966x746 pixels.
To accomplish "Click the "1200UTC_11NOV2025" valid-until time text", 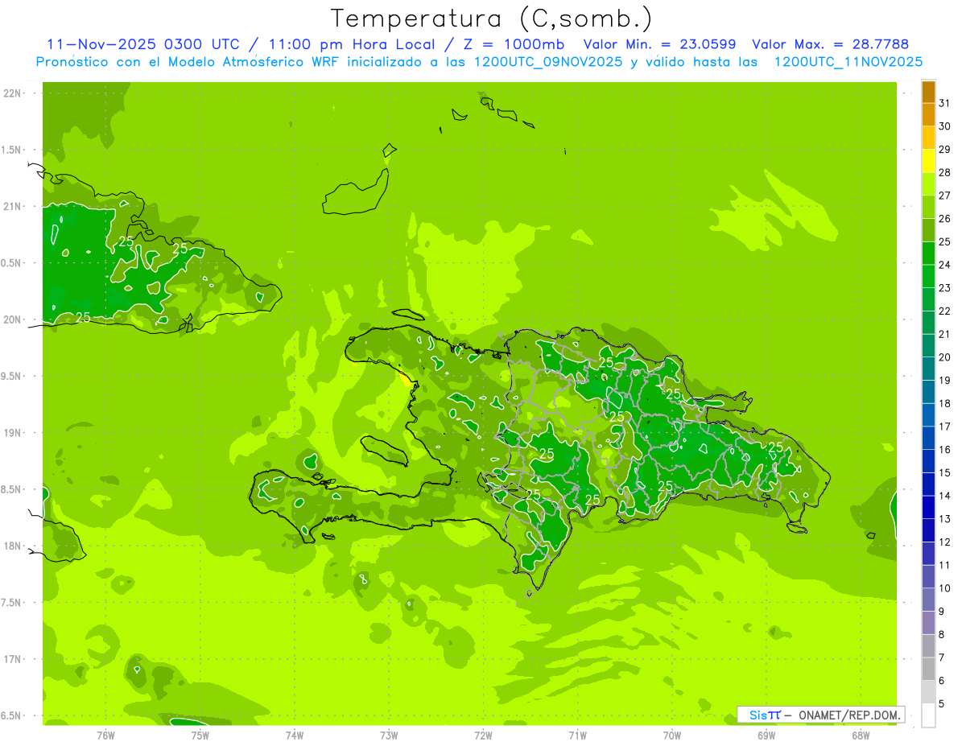I will [848, 62].
